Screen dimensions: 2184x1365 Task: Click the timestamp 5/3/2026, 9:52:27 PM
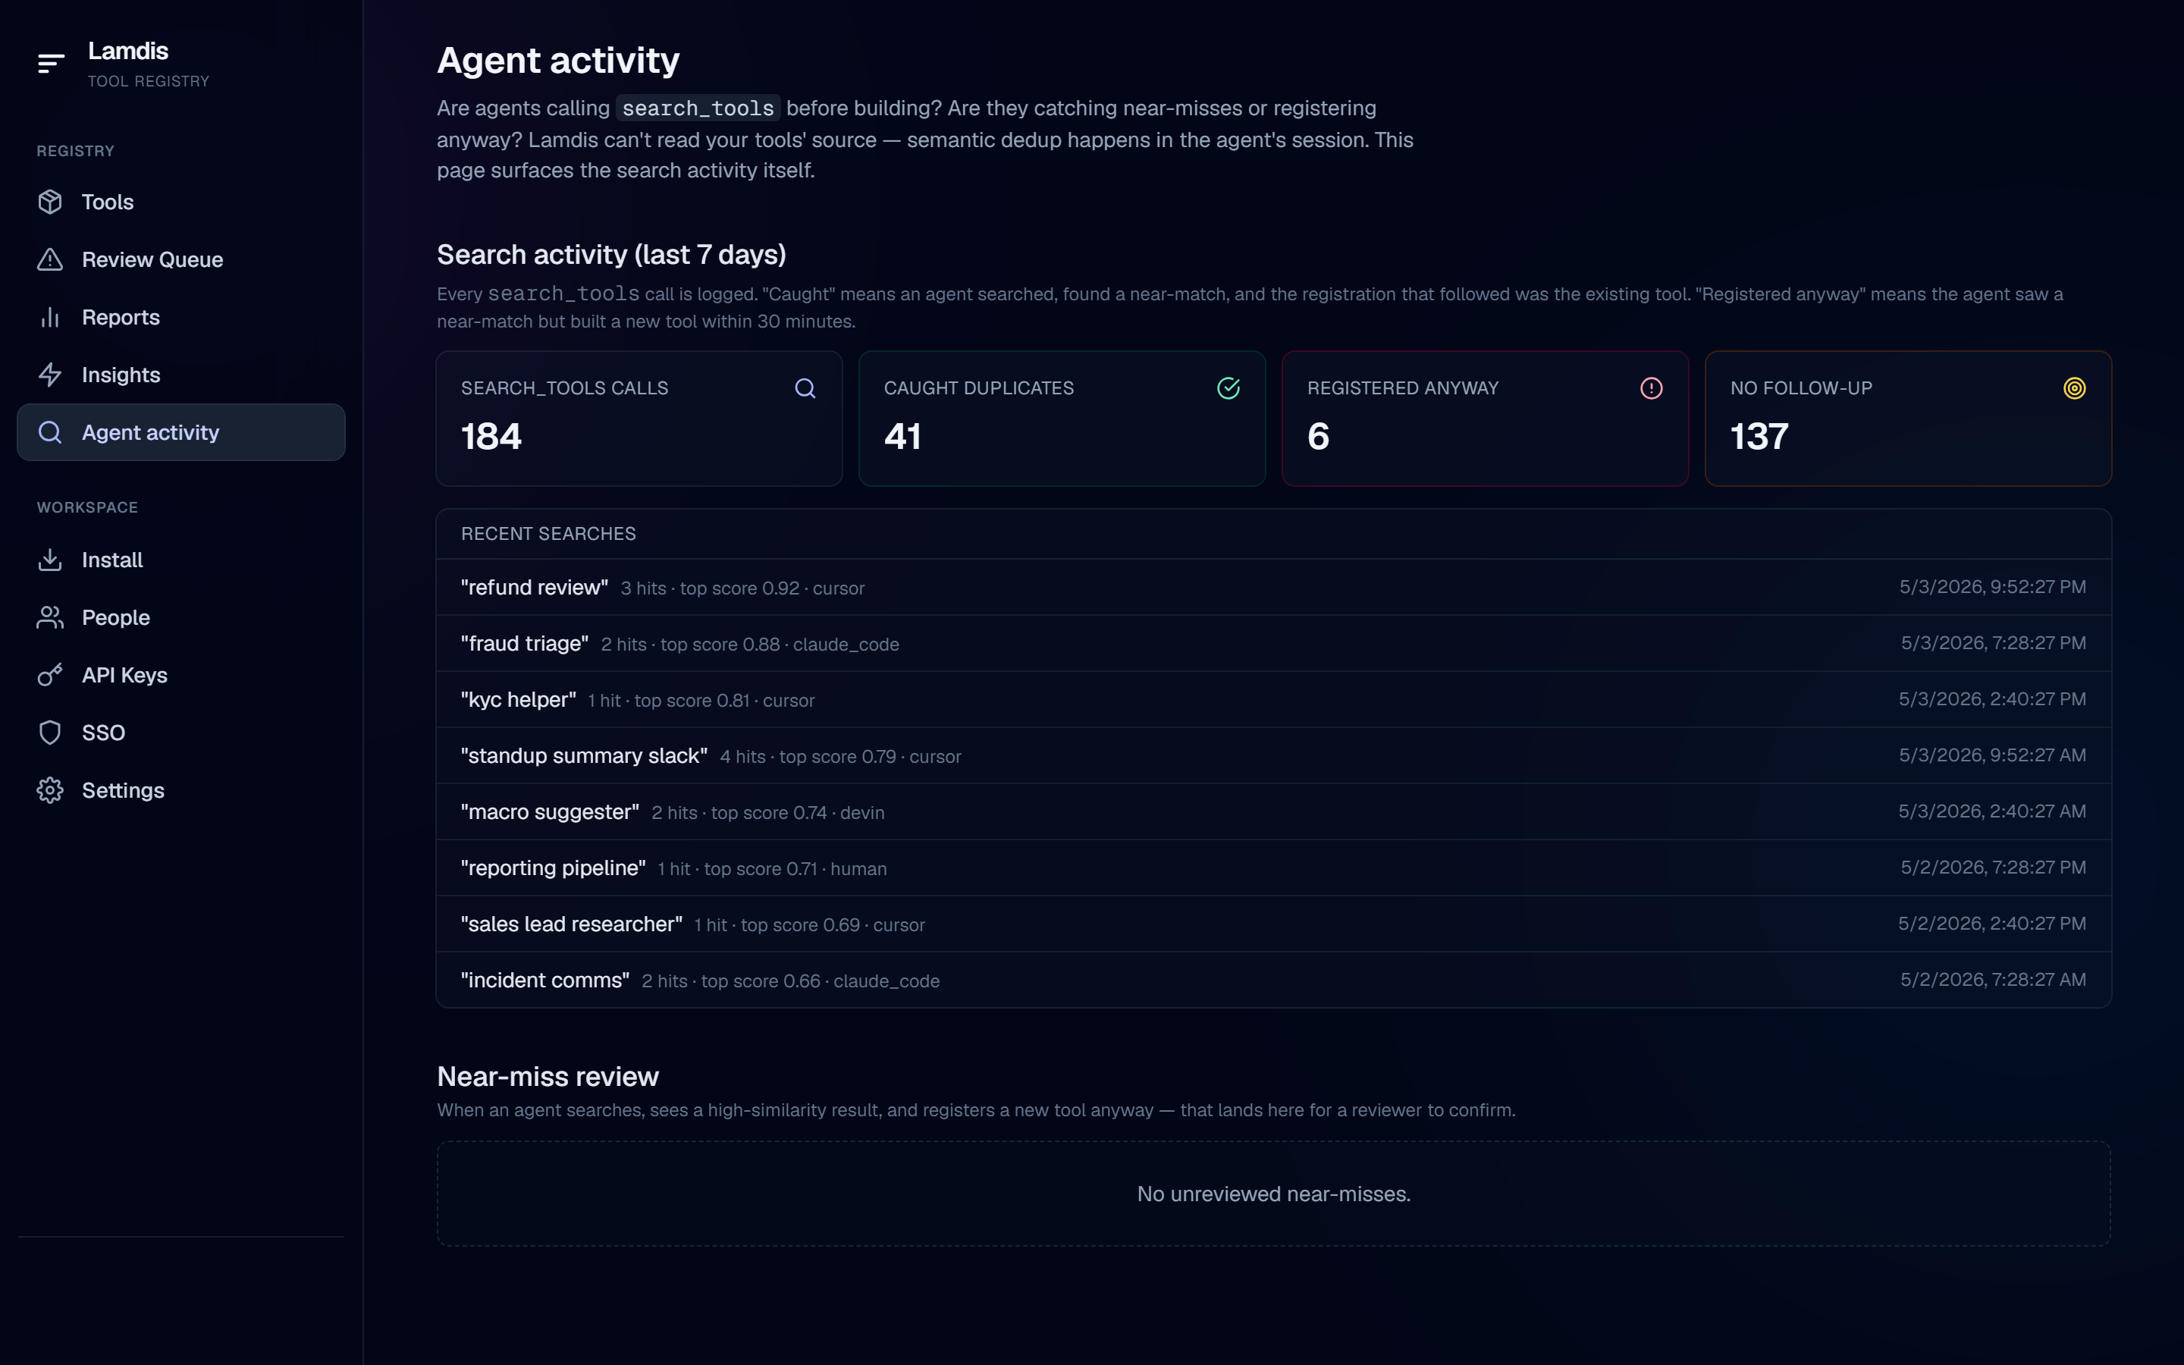(x=1993, y=587)
